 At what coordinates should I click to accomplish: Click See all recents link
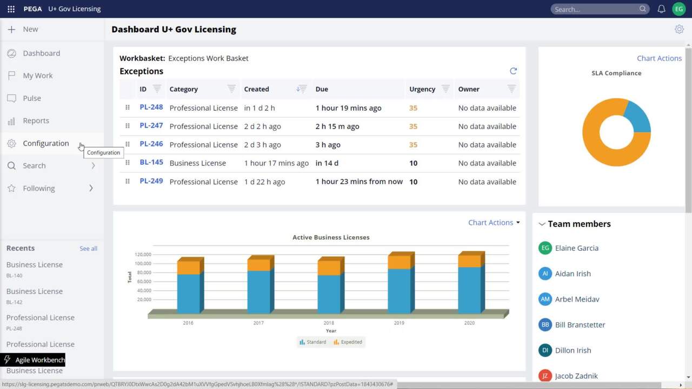[88, 249]
